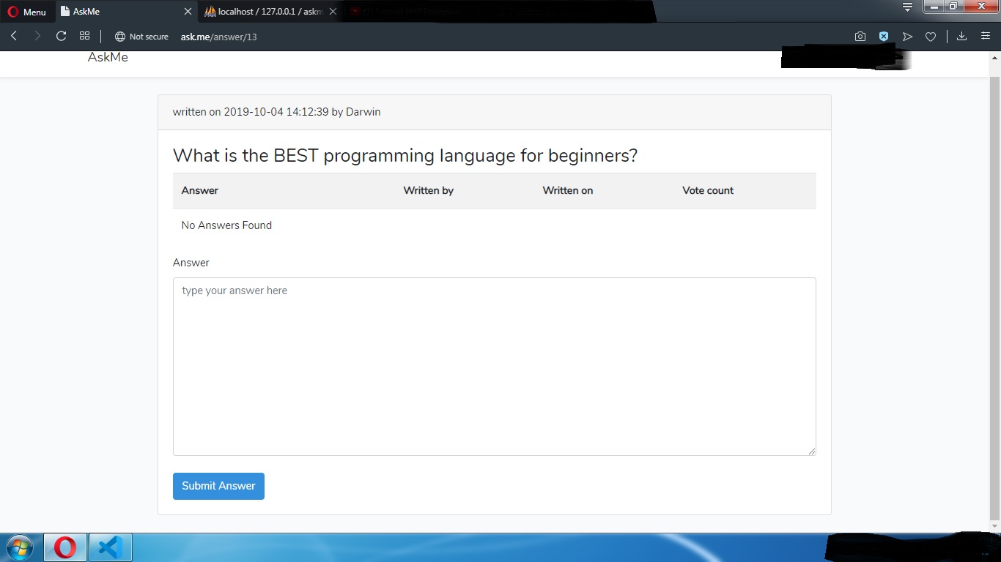Go back to the previous page

pyautogui.click(x=14, y=36)
